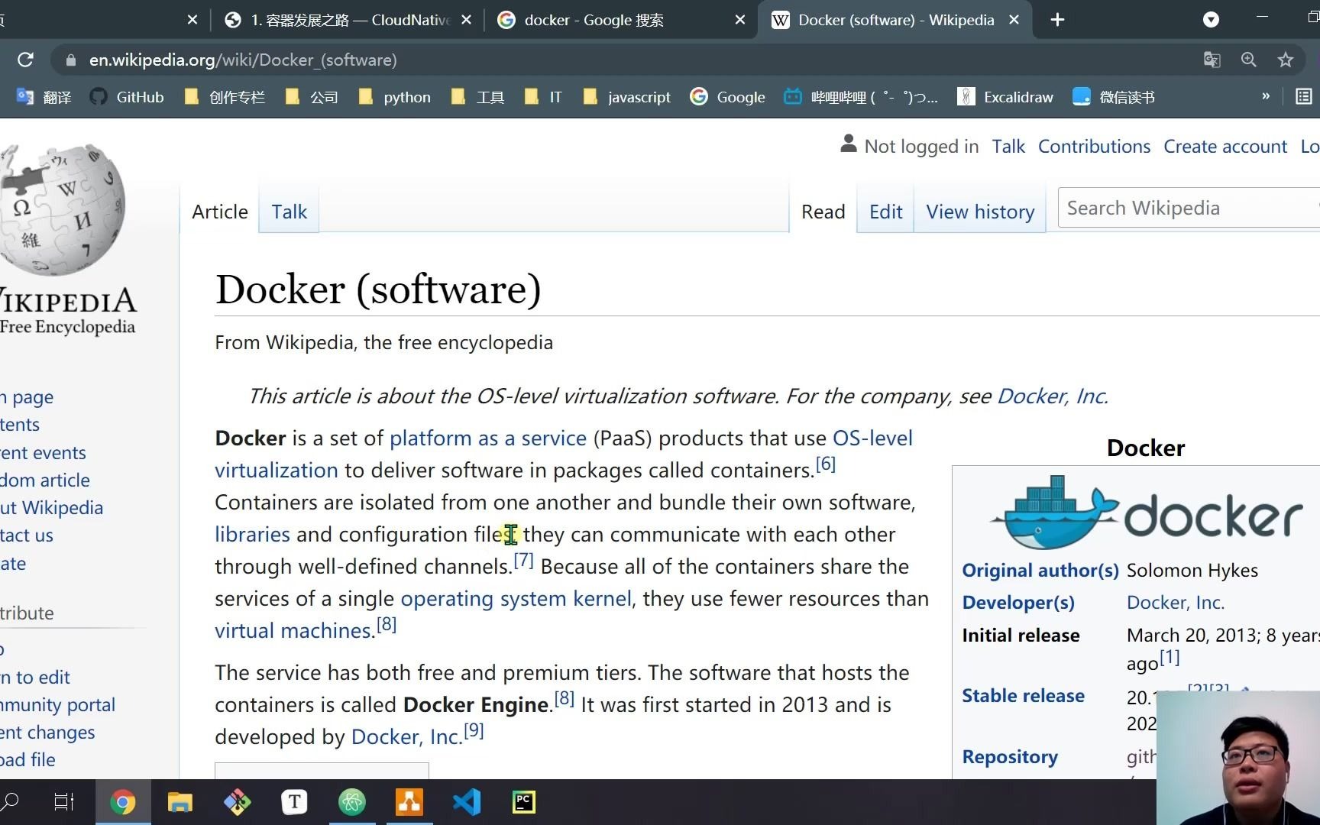Close the docker Google search tab
Screen dimensions: 1320x825
[x=739, y=20]
